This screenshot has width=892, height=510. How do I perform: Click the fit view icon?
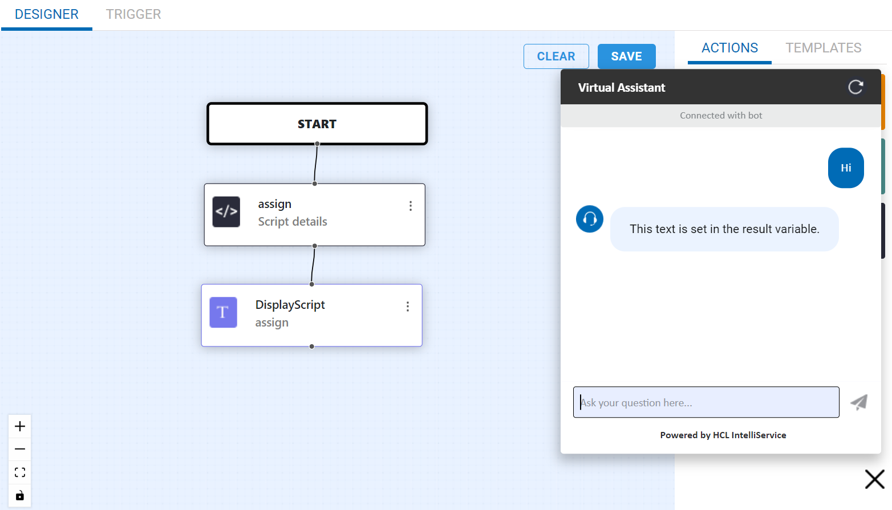[x=20, y=472]
